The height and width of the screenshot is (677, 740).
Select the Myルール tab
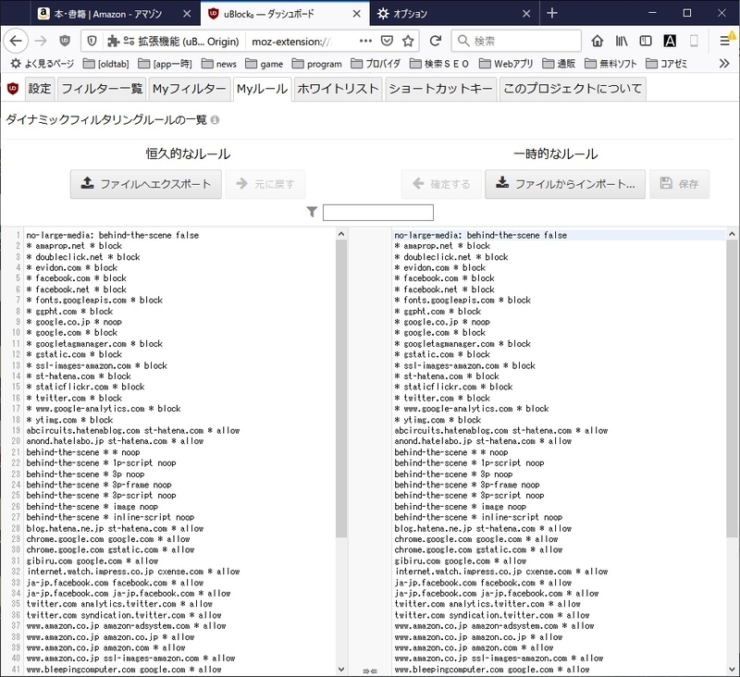(263, 89)
